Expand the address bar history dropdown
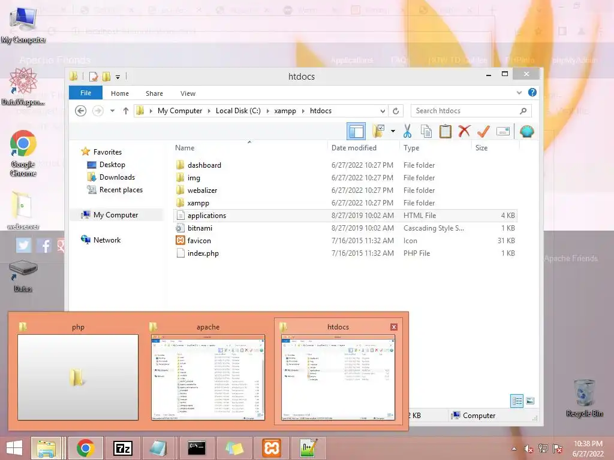The width and height of the screenshot is (614, 460). pos(383,111)
